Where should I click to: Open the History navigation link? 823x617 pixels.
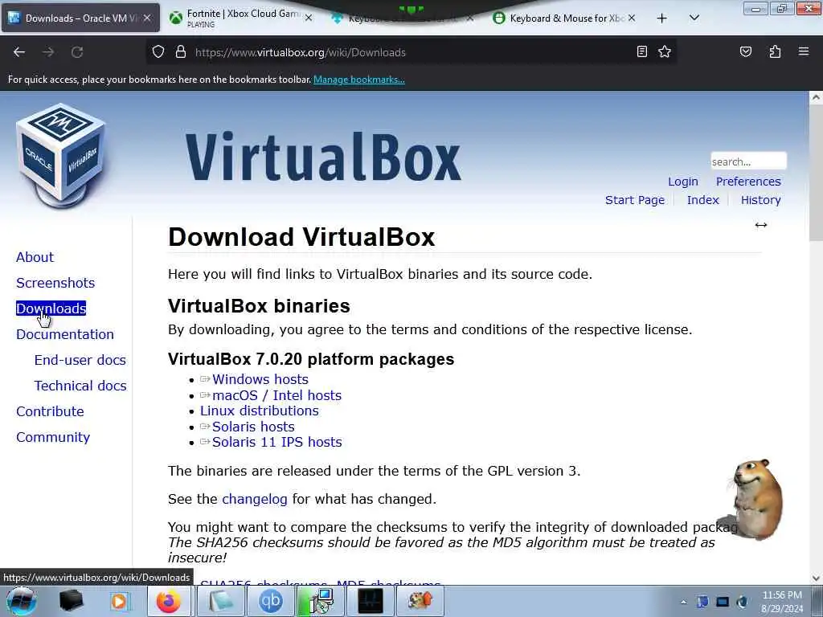tap(760, 200)
